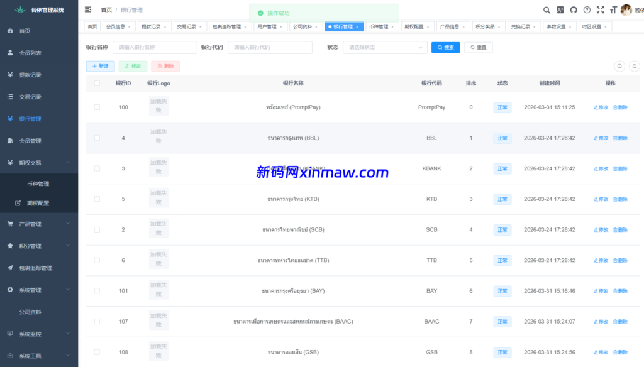Click the 提款记录 yen icon in sidebar
This screenshot has height=367, width=644.
[10, 75]
